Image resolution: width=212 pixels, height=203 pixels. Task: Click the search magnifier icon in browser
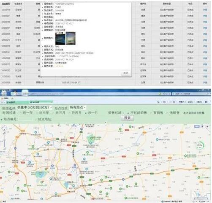tap(208, 94)
